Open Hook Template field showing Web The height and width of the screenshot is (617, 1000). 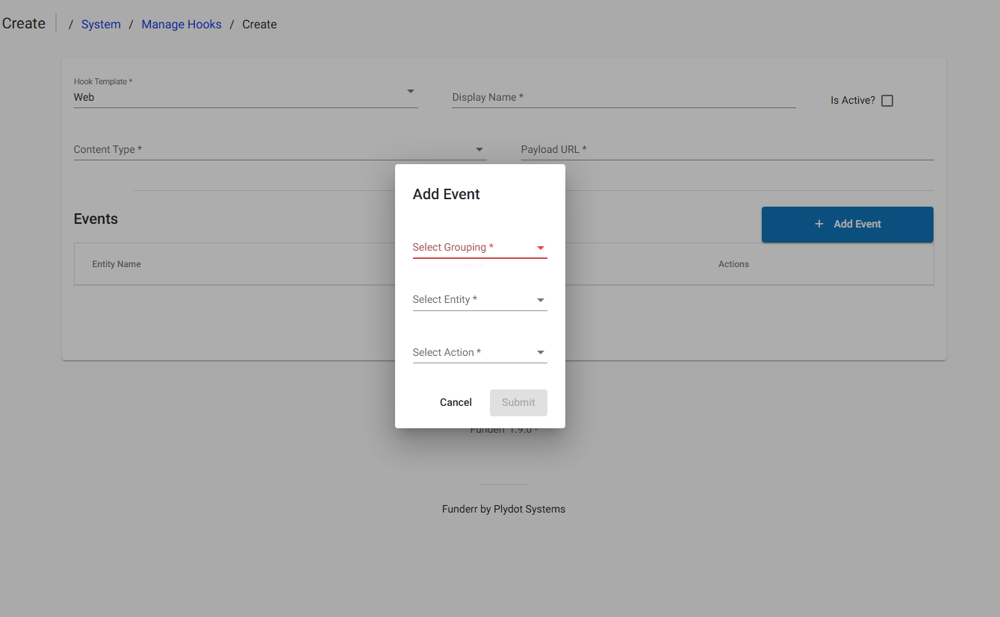click(239, 97)
